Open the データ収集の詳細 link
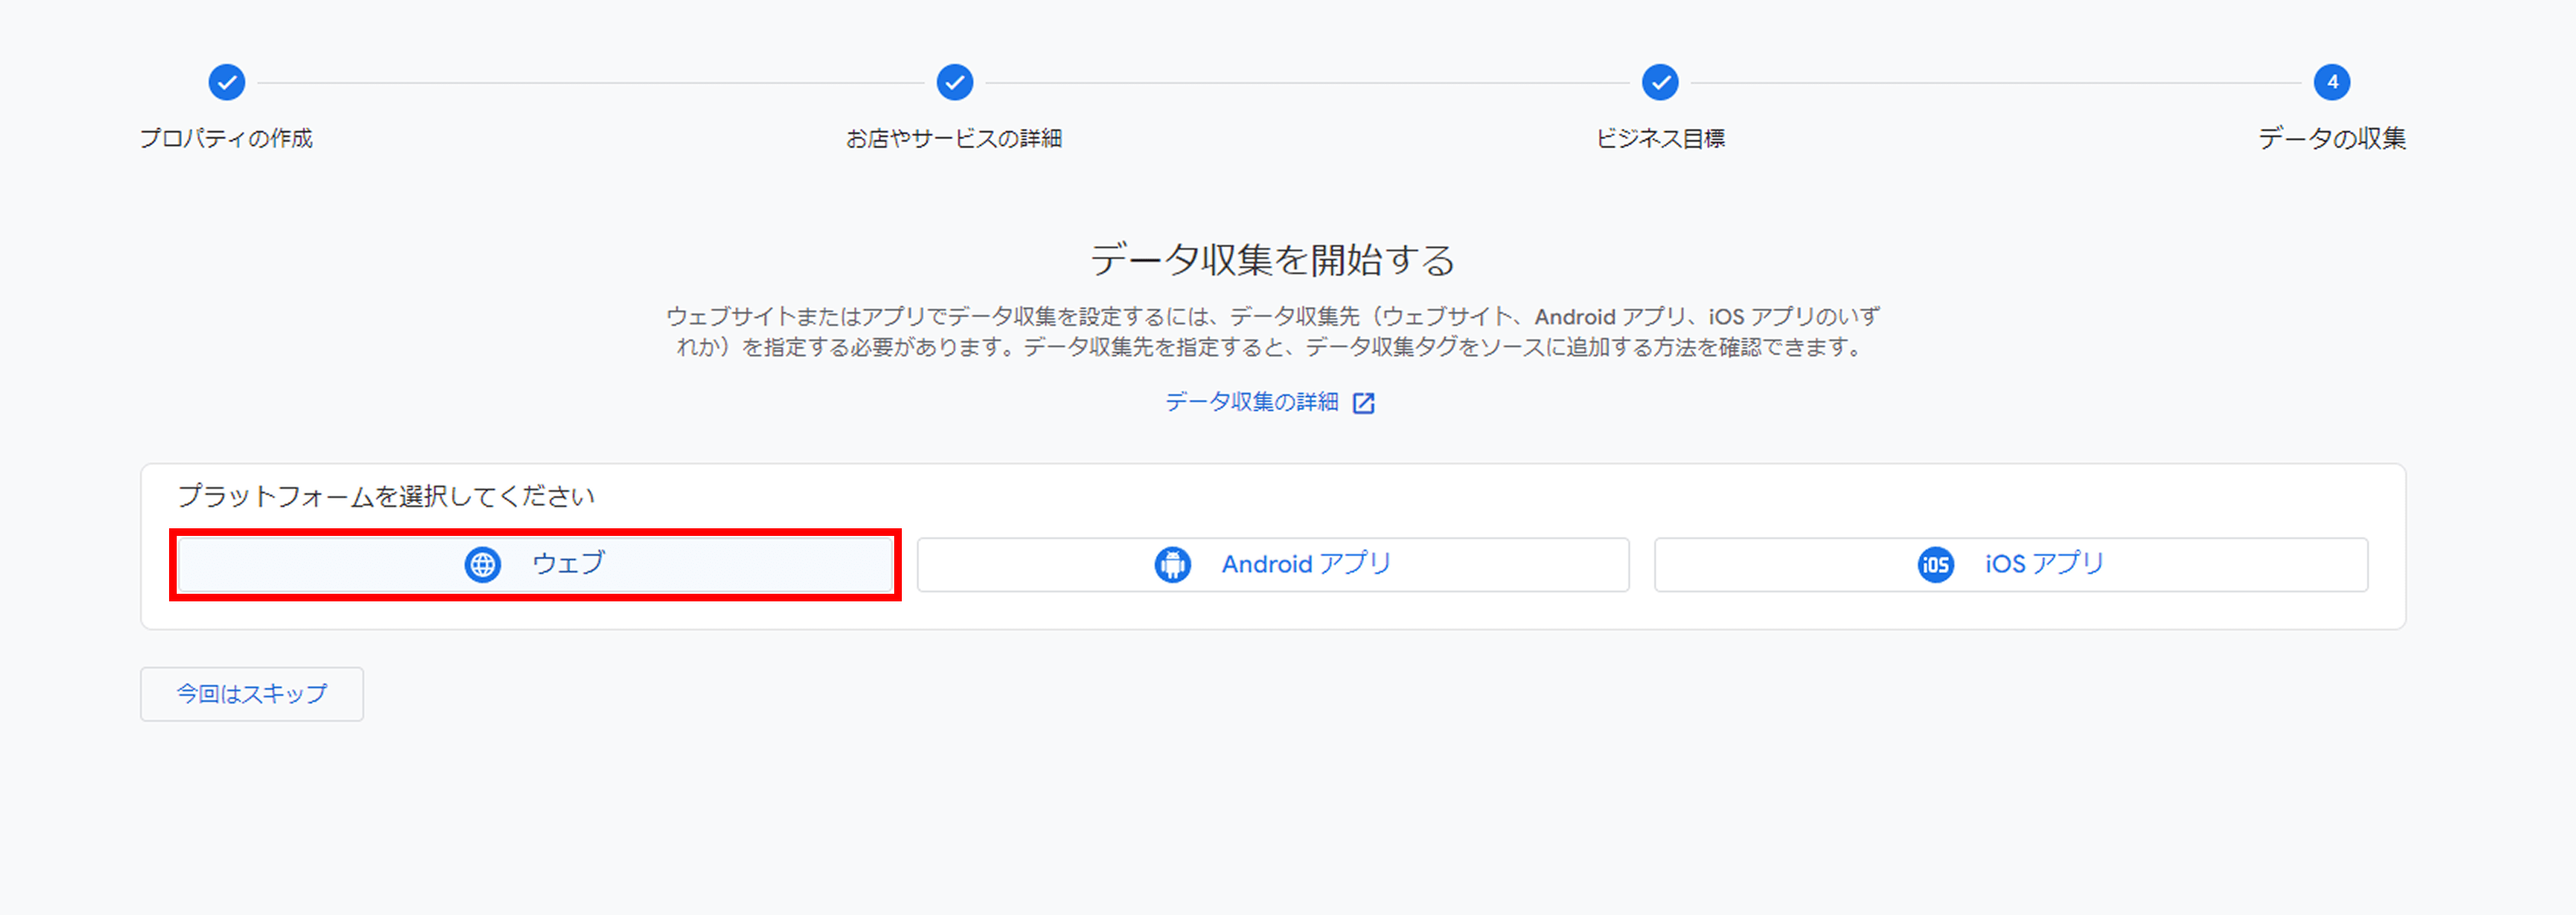Screen dimensions: 2576x915 coord(1251,402)
